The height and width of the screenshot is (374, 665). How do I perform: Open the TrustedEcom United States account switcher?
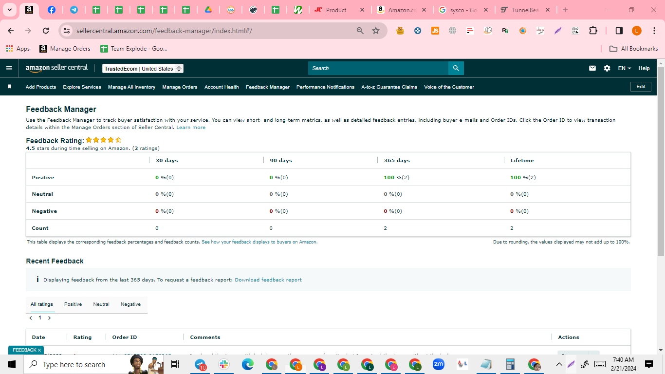[x=143, y=69]
